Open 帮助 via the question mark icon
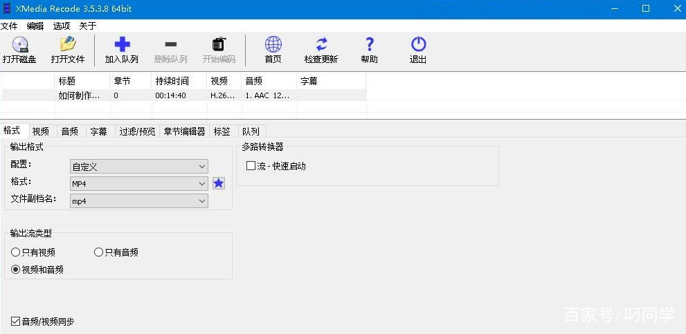This screenshot has height=334, width=686. pos(370,45)
